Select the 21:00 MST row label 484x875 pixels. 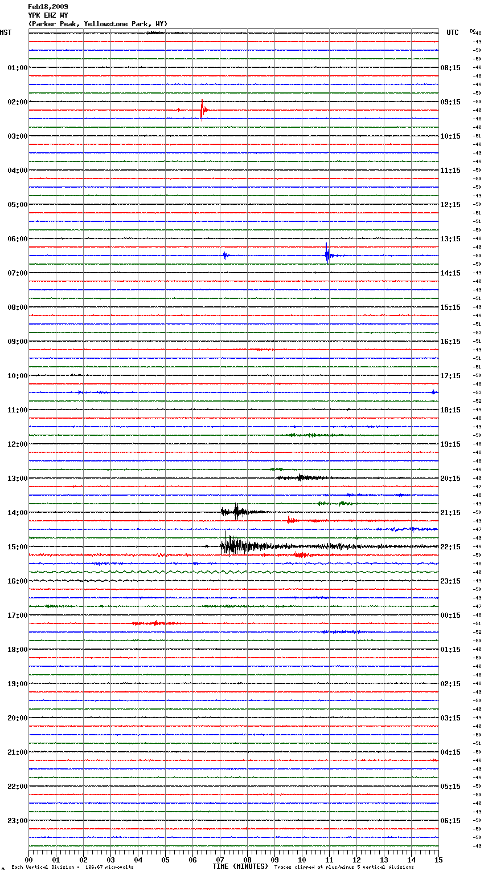pyautogui.click(x=18, y=752)
